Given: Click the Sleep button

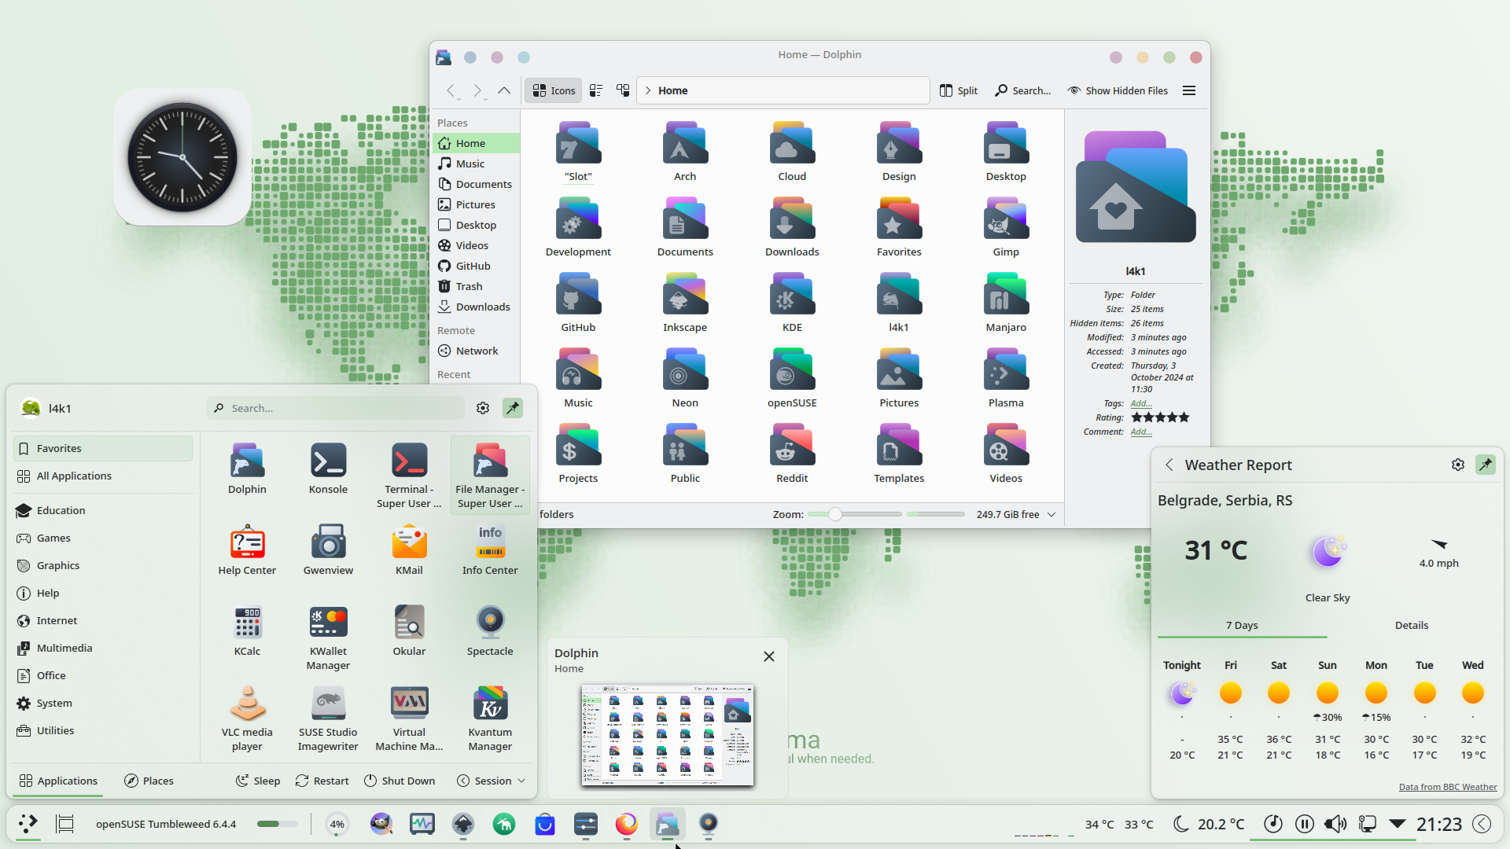Looking at the screenshot, I should pos(258,781).
